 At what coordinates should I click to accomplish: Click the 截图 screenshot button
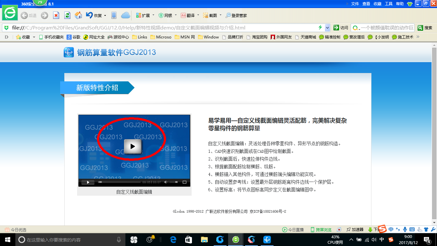210,15
